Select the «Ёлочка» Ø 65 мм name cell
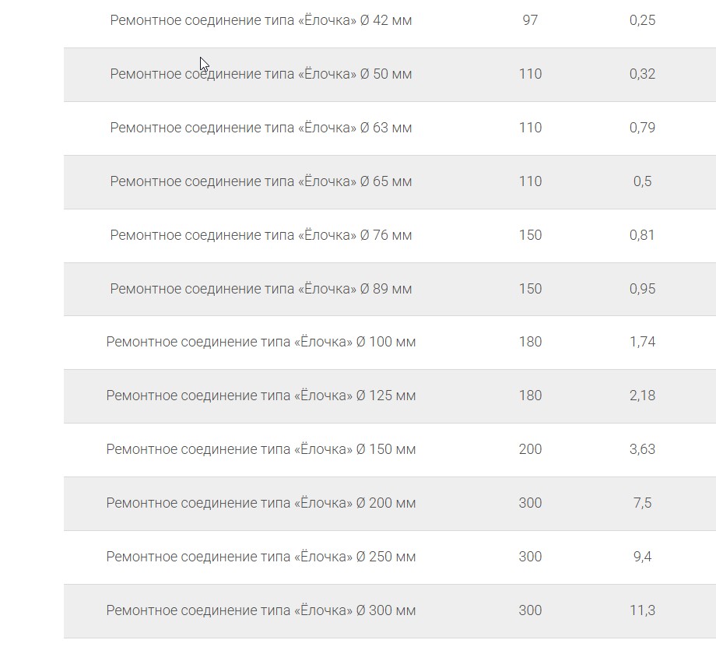Screen dimensions: 716x647 point(261,181)
